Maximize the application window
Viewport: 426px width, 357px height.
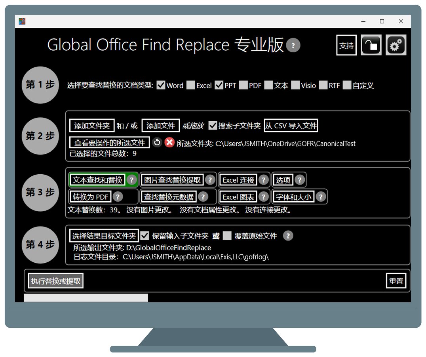(x=382, y=21)
